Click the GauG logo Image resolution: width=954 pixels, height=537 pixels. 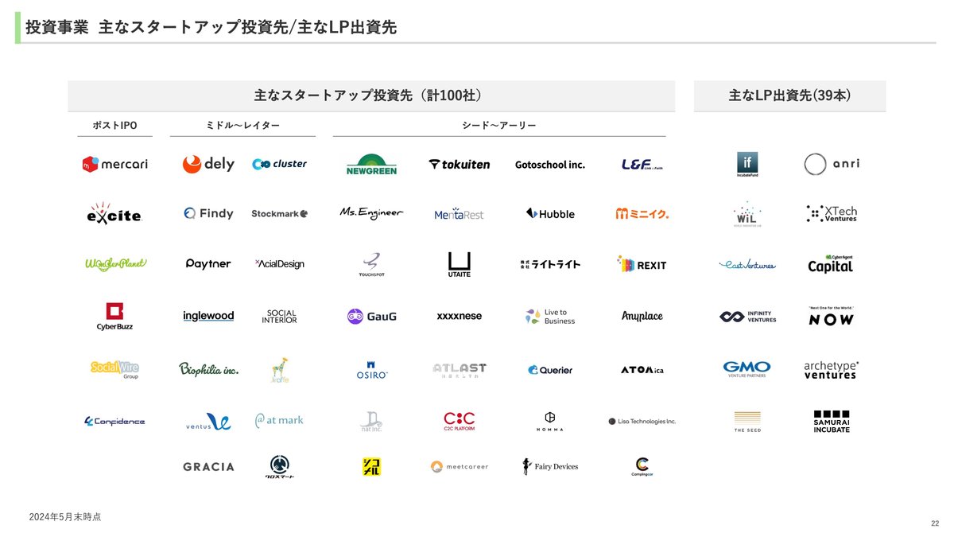click(x=371, y=317)
